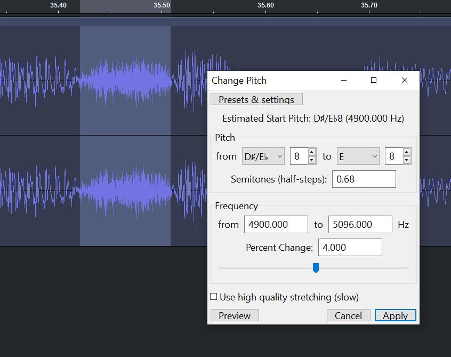Click the to frequency field 5096.000
The image size is (451, 357).
(360, 225)
